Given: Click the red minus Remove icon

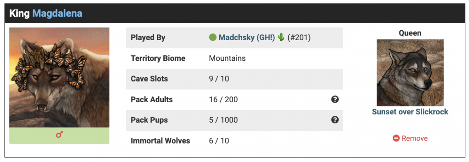Looking at the screenshot, I should coord(396,138).
